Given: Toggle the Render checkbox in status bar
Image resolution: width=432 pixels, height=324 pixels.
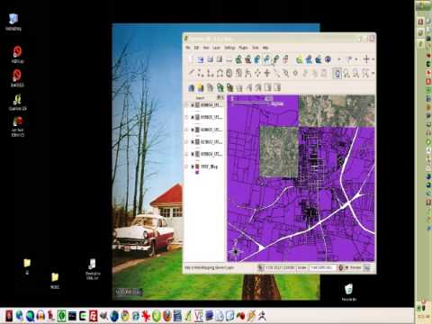Looking at the screenshot, I should point(346,267).
